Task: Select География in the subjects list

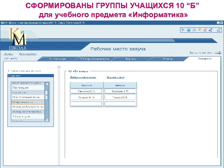Action: point(28,87)
